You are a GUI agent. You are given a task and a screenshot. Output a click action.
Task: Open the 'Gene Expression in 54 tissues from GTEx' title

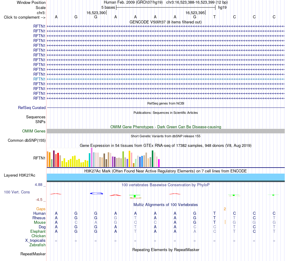tap(166, 145)
